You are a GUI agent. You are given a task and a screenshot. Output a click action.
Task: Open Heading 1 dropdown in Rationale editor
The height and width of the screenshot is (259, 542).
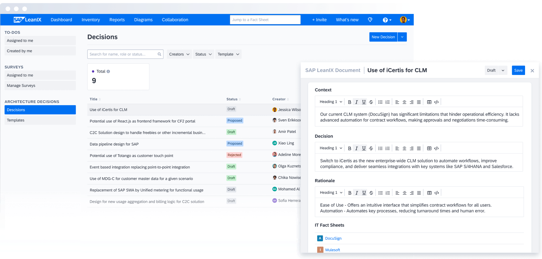331,193
